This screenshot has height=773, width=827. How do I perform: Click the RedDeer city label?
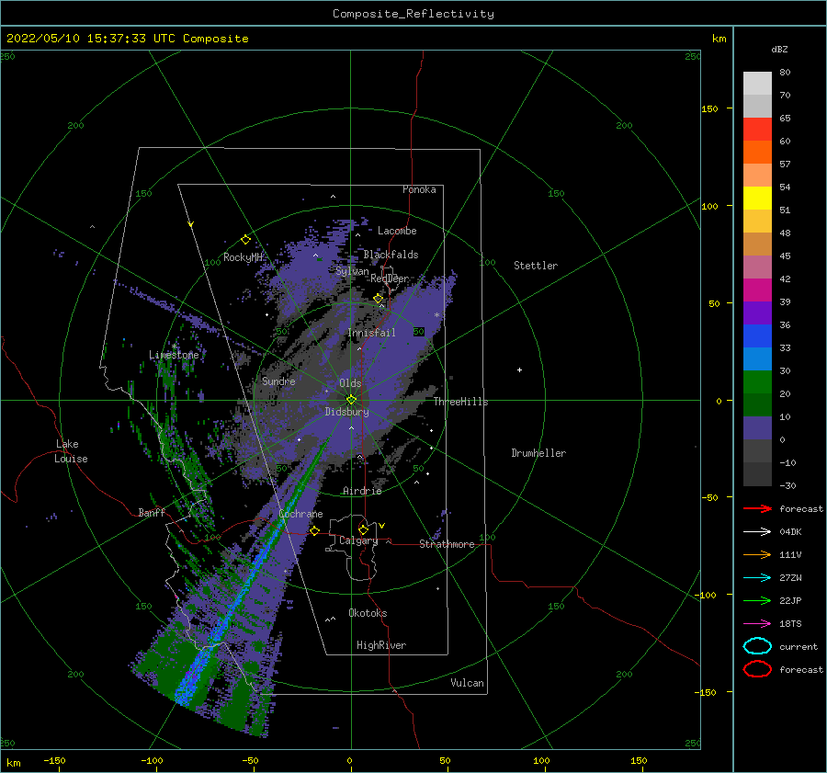coord(390,279)
